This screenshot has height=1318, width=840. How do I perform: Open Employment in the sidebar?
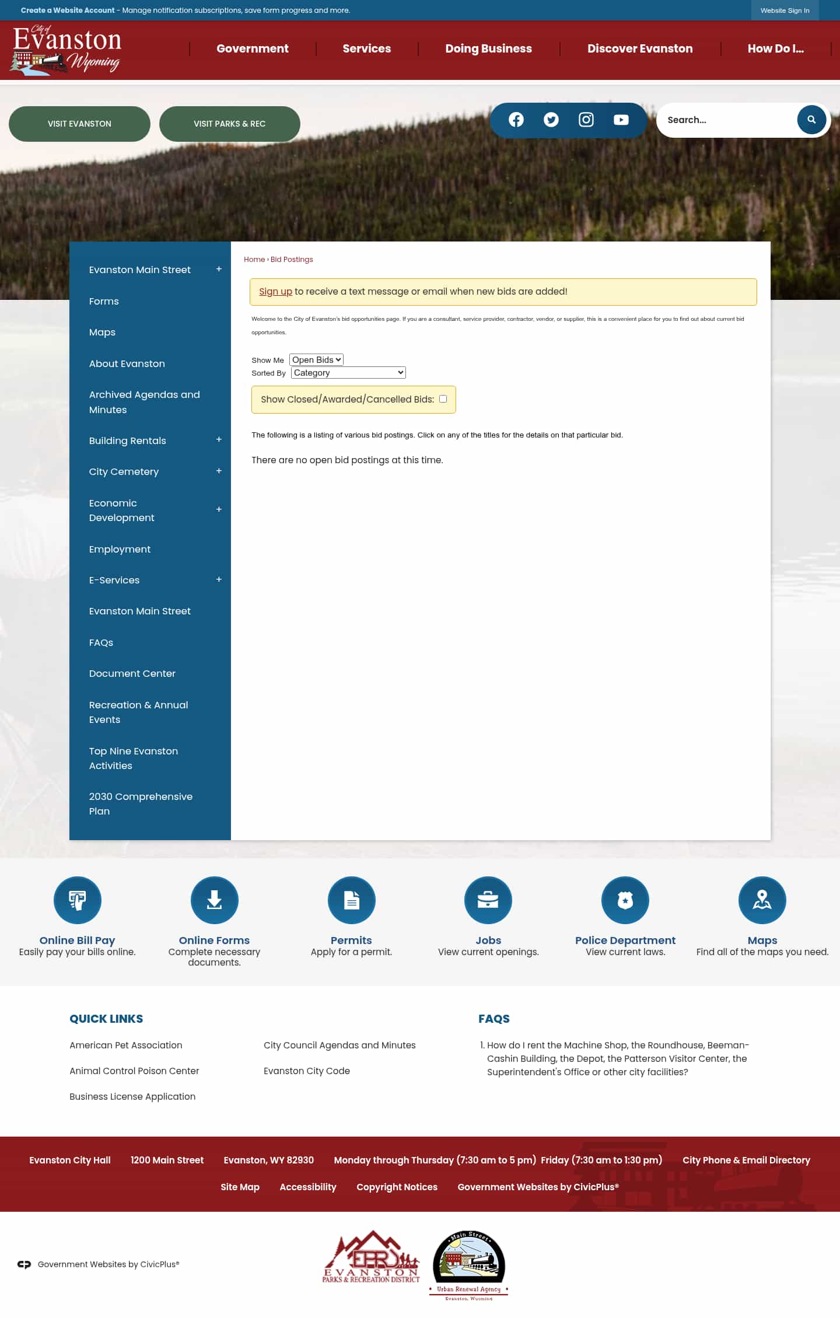[x=120, y=549]
